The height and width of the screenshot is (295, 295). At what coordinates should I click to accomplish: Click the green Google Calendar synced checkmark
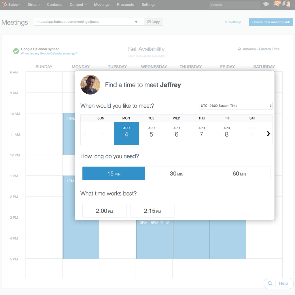pyautogui.click(x=16, y=51)
